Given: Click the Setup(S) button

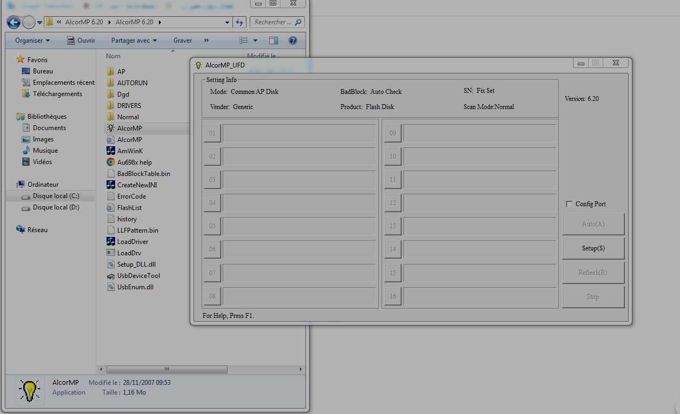Looking at the screenshot, I should [593, 248].
